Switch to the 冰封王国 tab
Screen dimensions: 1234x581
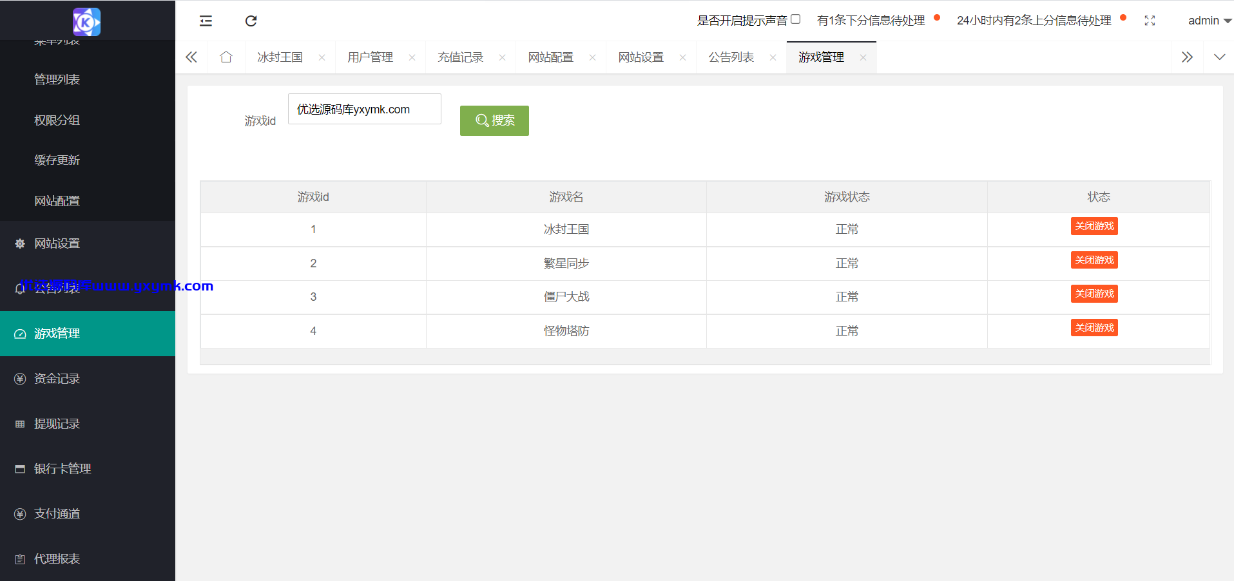pyautogui.click(x=280, y=57)
